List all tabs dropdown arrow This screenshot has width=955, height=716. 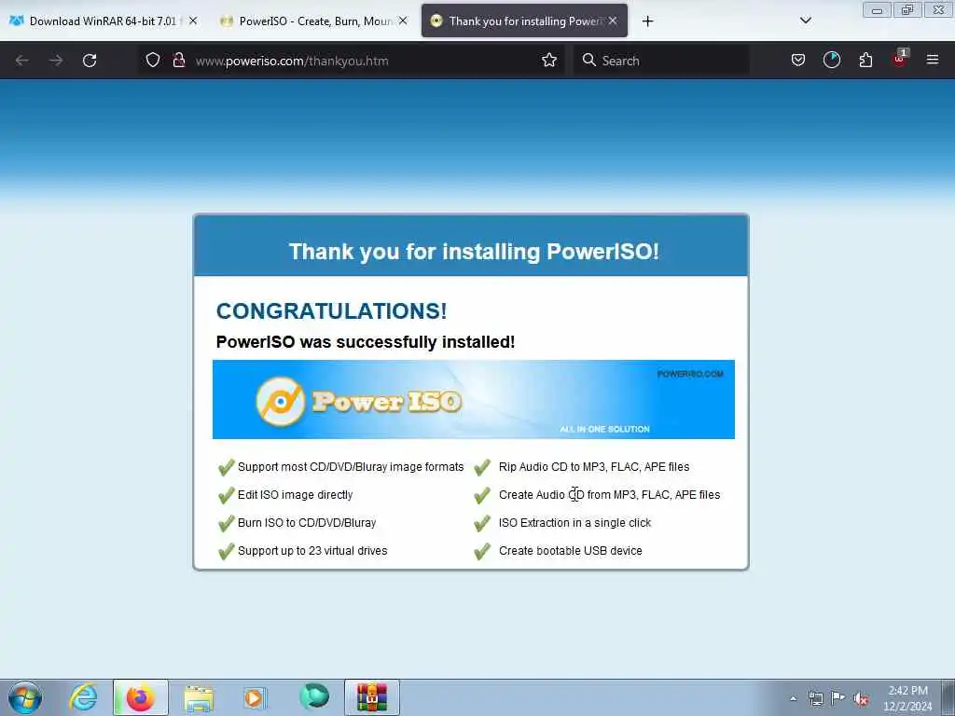click(x=805, y=21)
